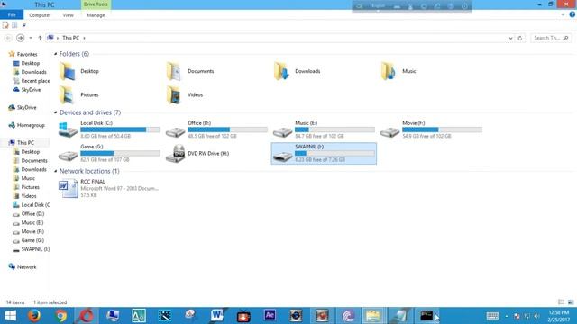Image resolution: width=577 pixels, height=324 pixels.
Task: Click the Properties quick access icon
Action: [5, 25]
